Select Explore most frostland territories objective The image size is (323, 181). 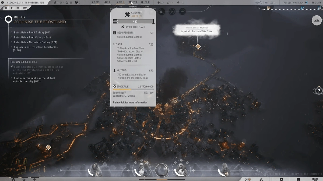click(34, 49)
